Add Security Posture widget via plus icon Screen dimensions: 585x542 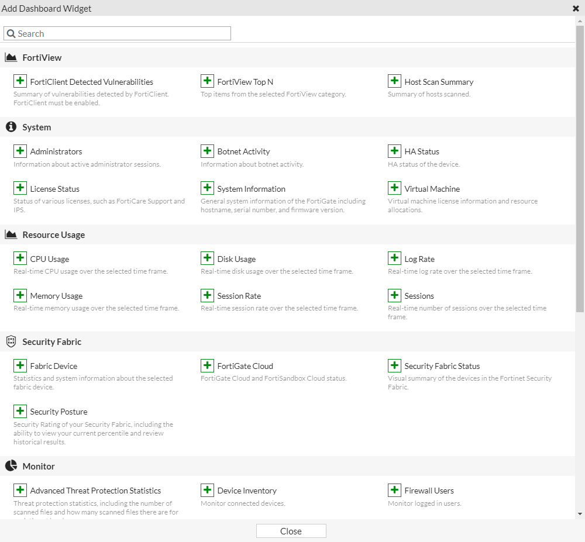pos(20,411)
